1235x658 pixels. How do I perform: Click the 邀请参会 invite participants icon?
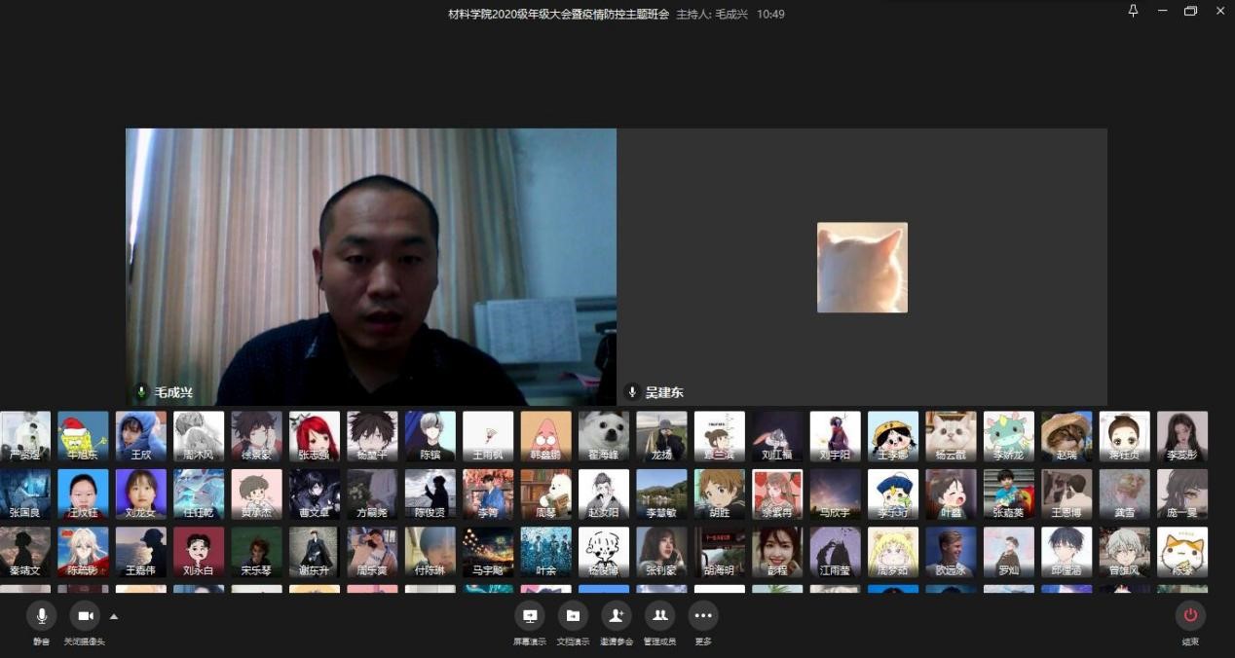(616, 616)
